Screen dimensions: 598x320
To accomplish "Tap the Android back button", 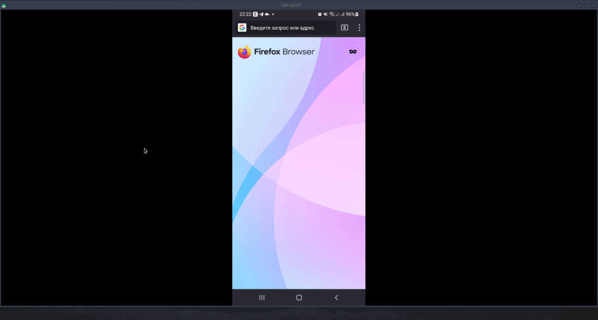I will [x=336, y=298].
